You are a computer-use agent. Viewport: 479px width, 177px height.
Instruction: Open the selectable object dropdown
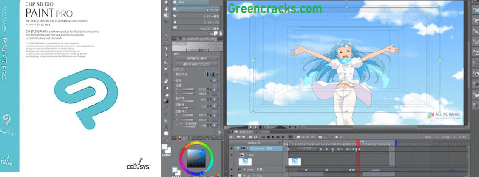pyautogui.click(x=197, y=64)
